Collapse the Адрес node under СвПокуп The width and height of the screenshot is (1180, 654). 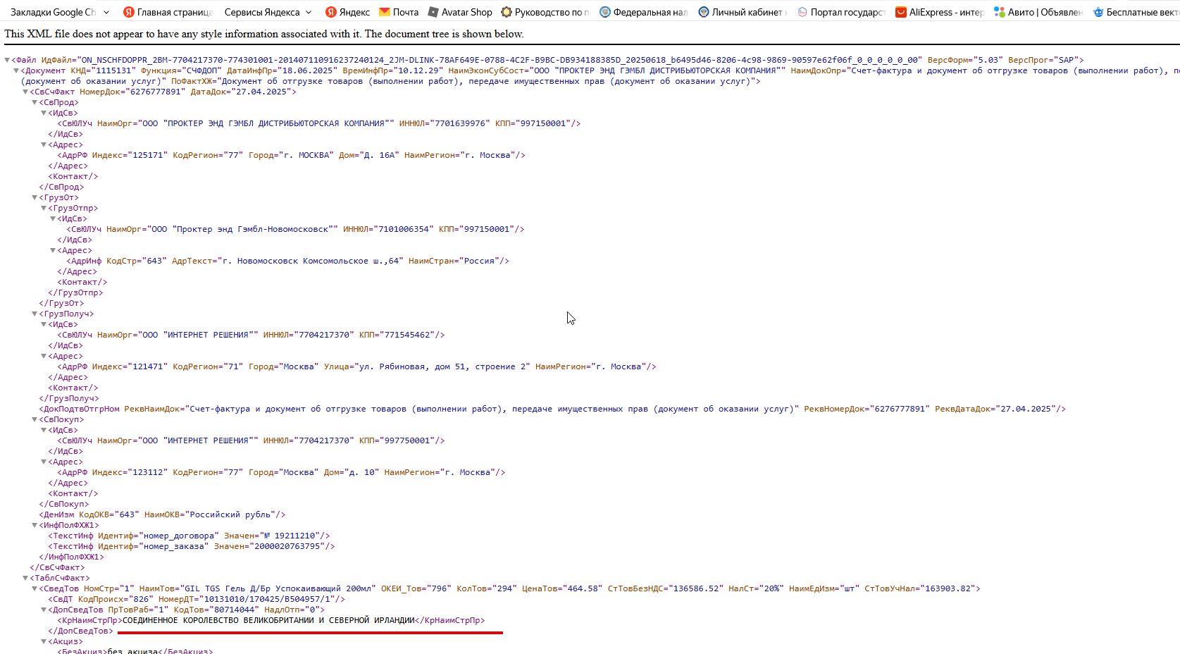(x=44, y=462)
